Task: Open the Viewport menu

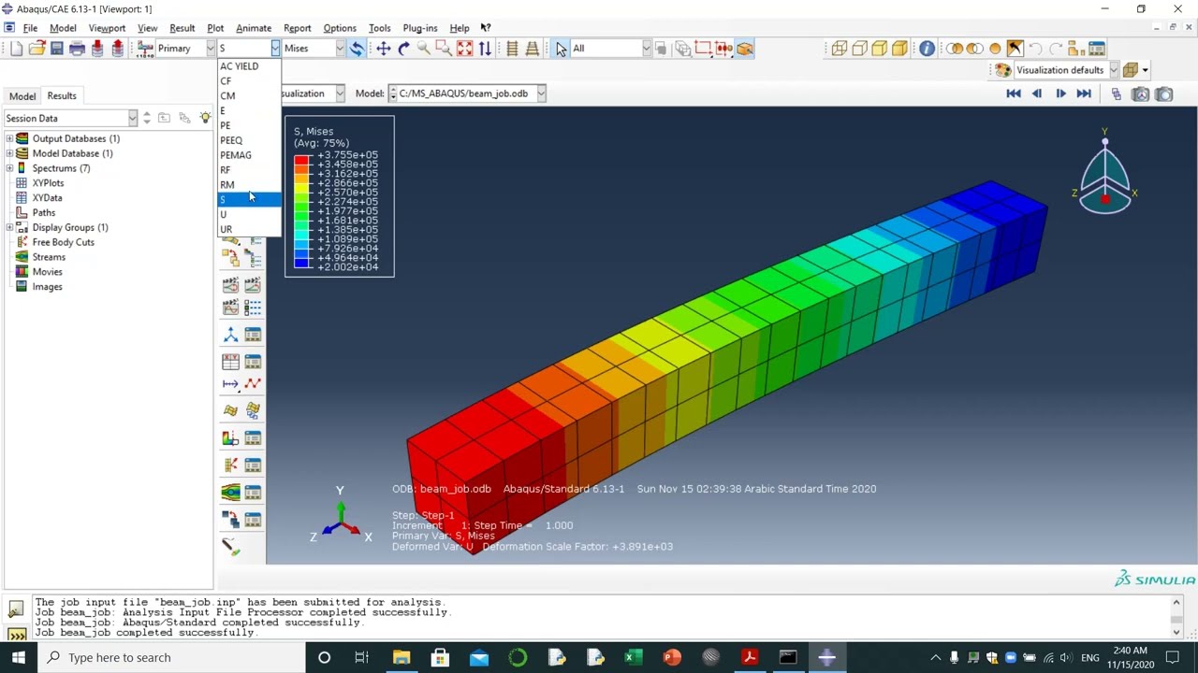Action: point(107,28)
